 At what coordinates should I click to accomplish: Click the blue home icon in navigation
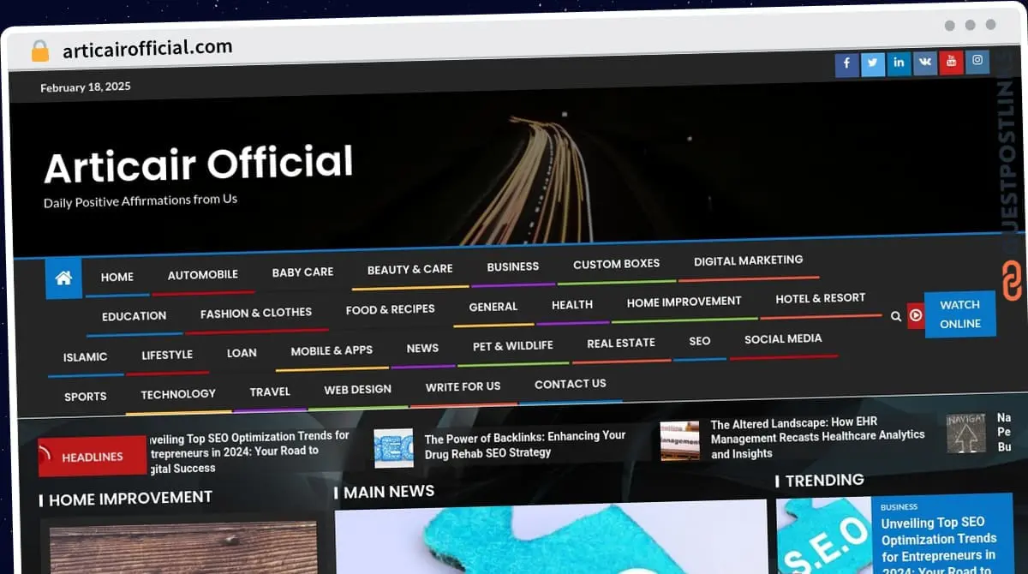coord(63,278)
